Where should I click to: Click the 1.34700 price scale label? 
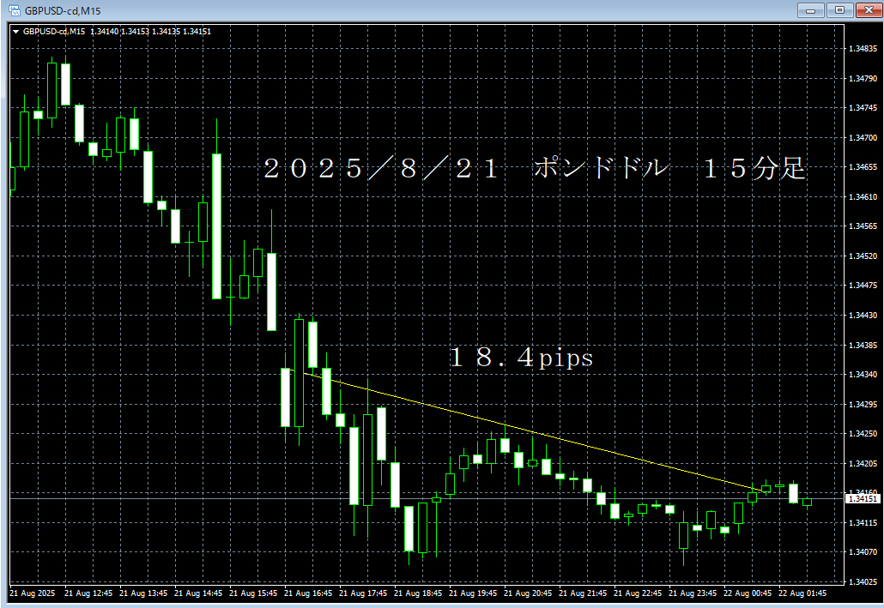[x=863, y=137]
